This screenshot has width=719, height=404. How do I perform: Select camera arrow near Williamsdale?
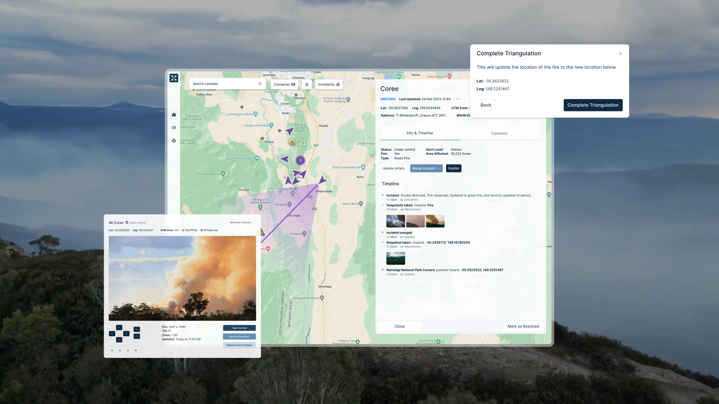pos(322,180)
